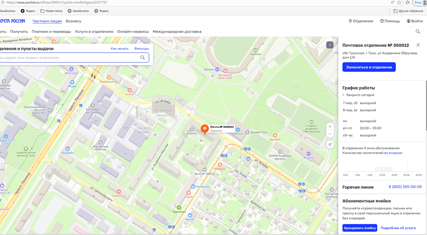Screen dimensions: 427x235
Task: Open the Помощь help link
Action: (390, 21)
